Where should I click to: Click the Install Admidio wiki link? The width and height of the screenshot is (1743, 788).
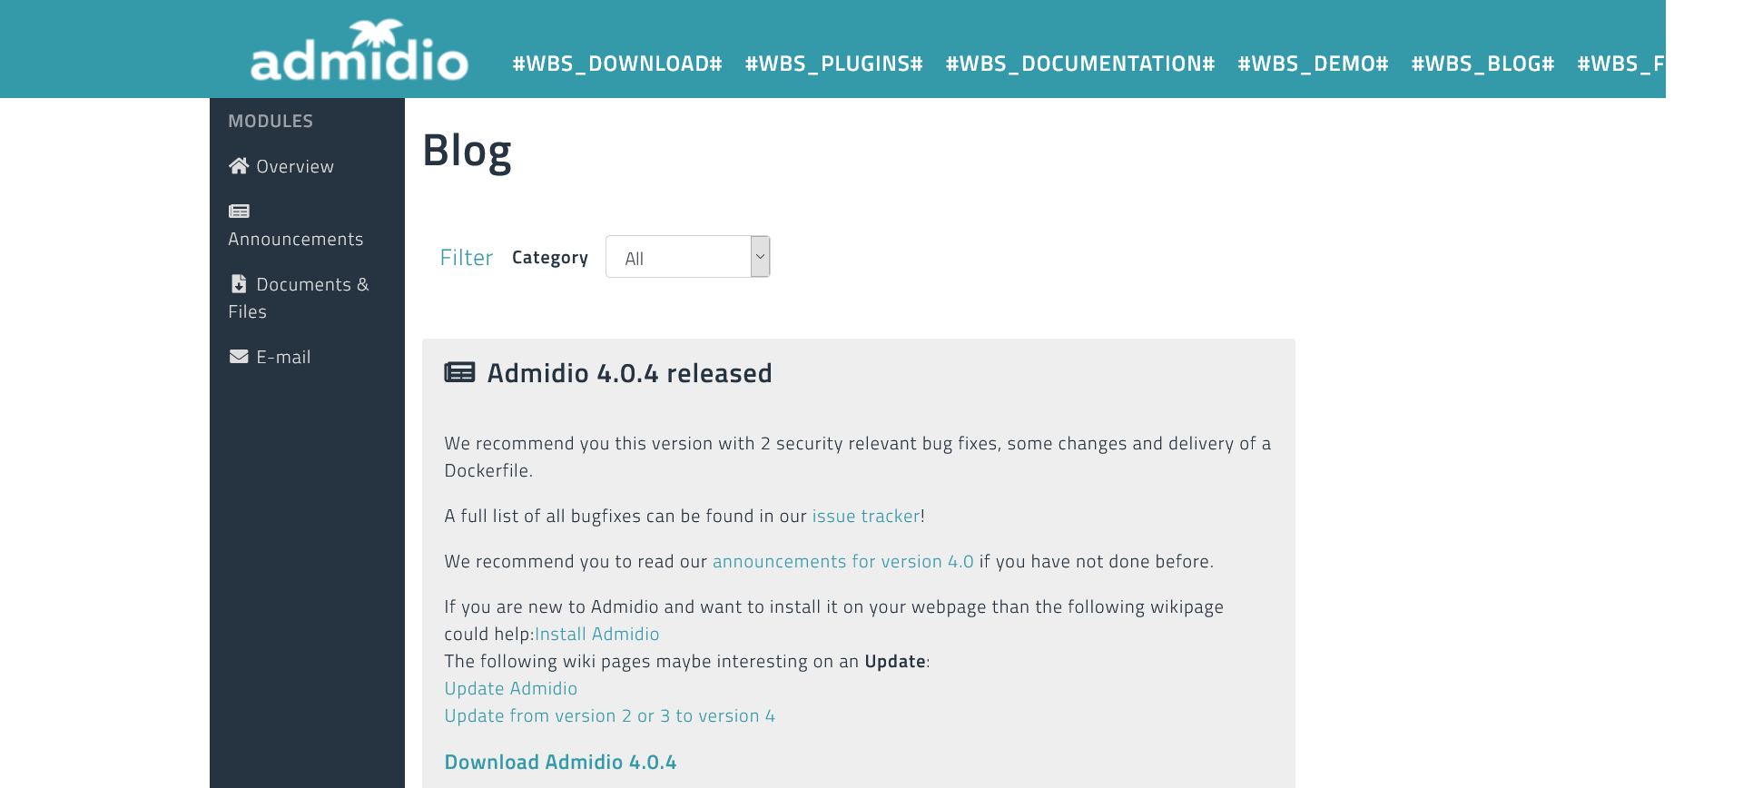[596, 635]
